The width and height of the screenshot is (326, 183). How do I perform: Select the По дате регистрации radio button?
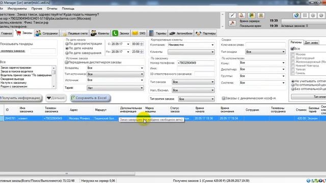click(x=67, y=44)
